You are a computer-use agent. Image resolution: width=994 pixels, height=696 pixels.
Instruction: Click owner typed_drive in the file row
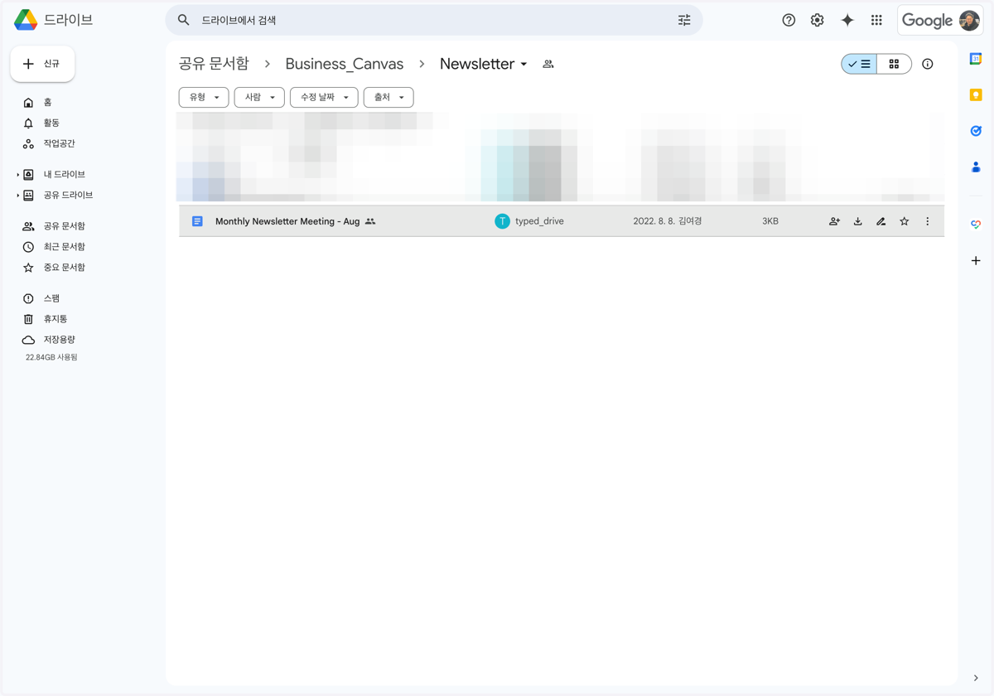pyautogui.click(x=529, y=221)
